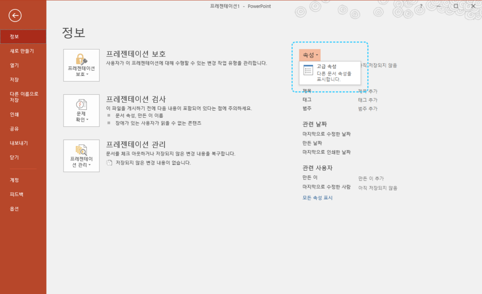Click the 태그 추가 field
The image size is (482, 294).
click(368, 100)
